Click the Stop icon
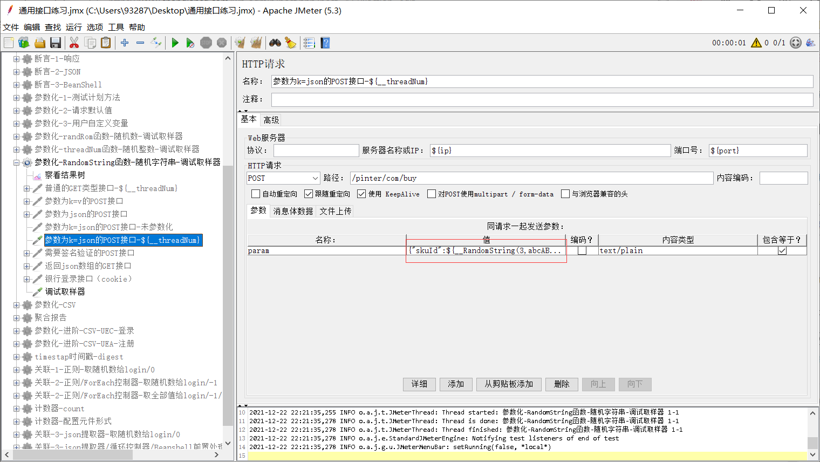The image size is (820, 462). (206, 43)
